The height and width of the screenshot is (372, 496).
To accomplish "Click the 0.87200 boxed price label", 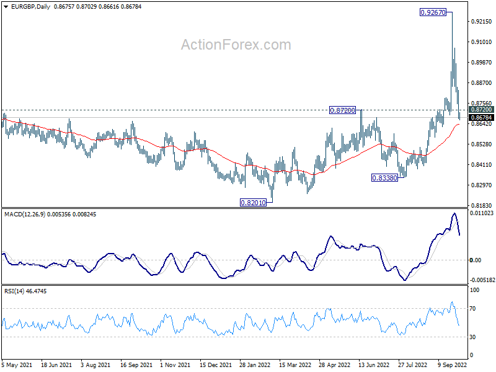I will click(342, 110).
